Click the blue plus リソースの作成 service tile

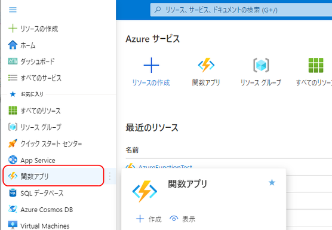pyautogui.click(x=151, y=72)
